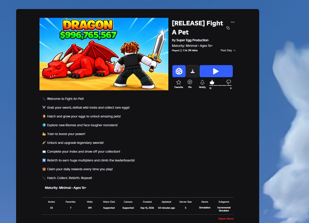Click Hatch and grow your eggs line
Viewport: 309px width, 223px height.
(81, 116)
